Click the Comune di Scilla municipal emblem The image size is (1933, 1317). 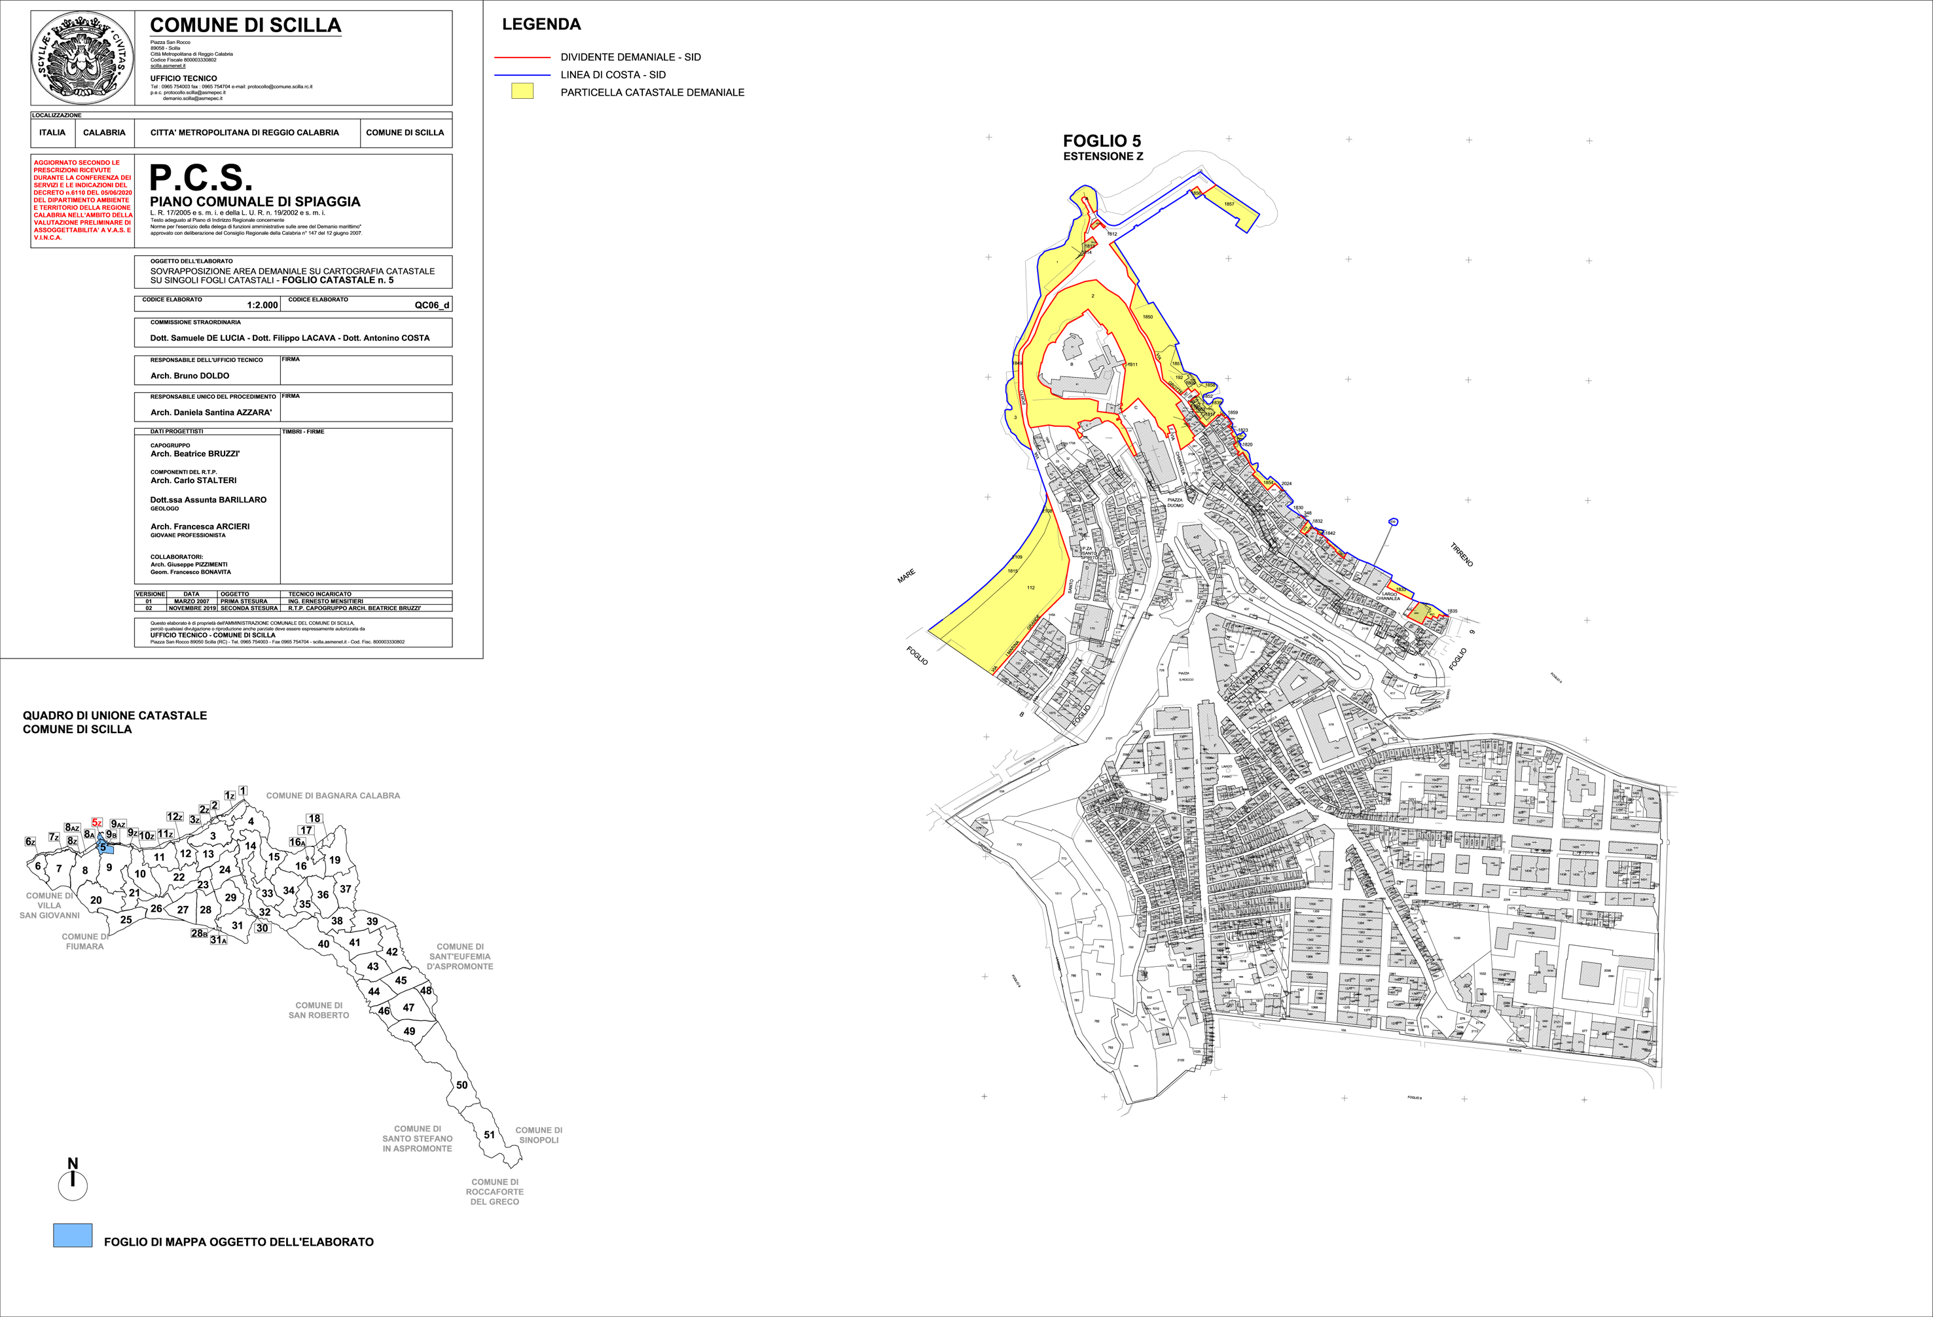pyautogui.click(x=83, y=58)
